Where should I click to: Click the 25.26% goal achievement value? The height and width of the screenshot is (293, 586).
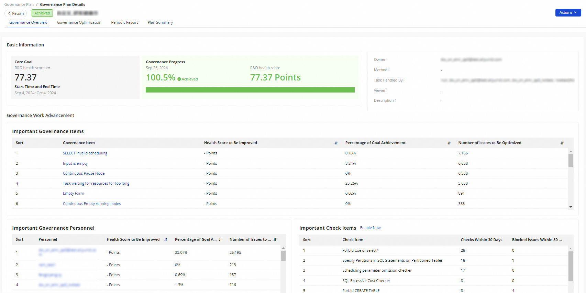pyautogui.click(x=352, y=183)
